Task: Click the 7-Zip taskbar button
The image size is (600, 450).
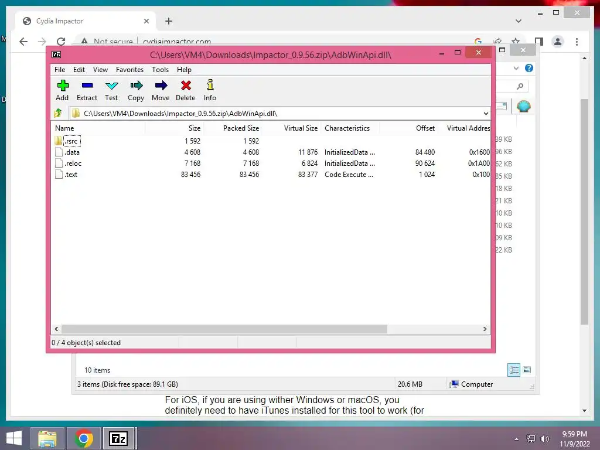Action: (x=118, y=438)
